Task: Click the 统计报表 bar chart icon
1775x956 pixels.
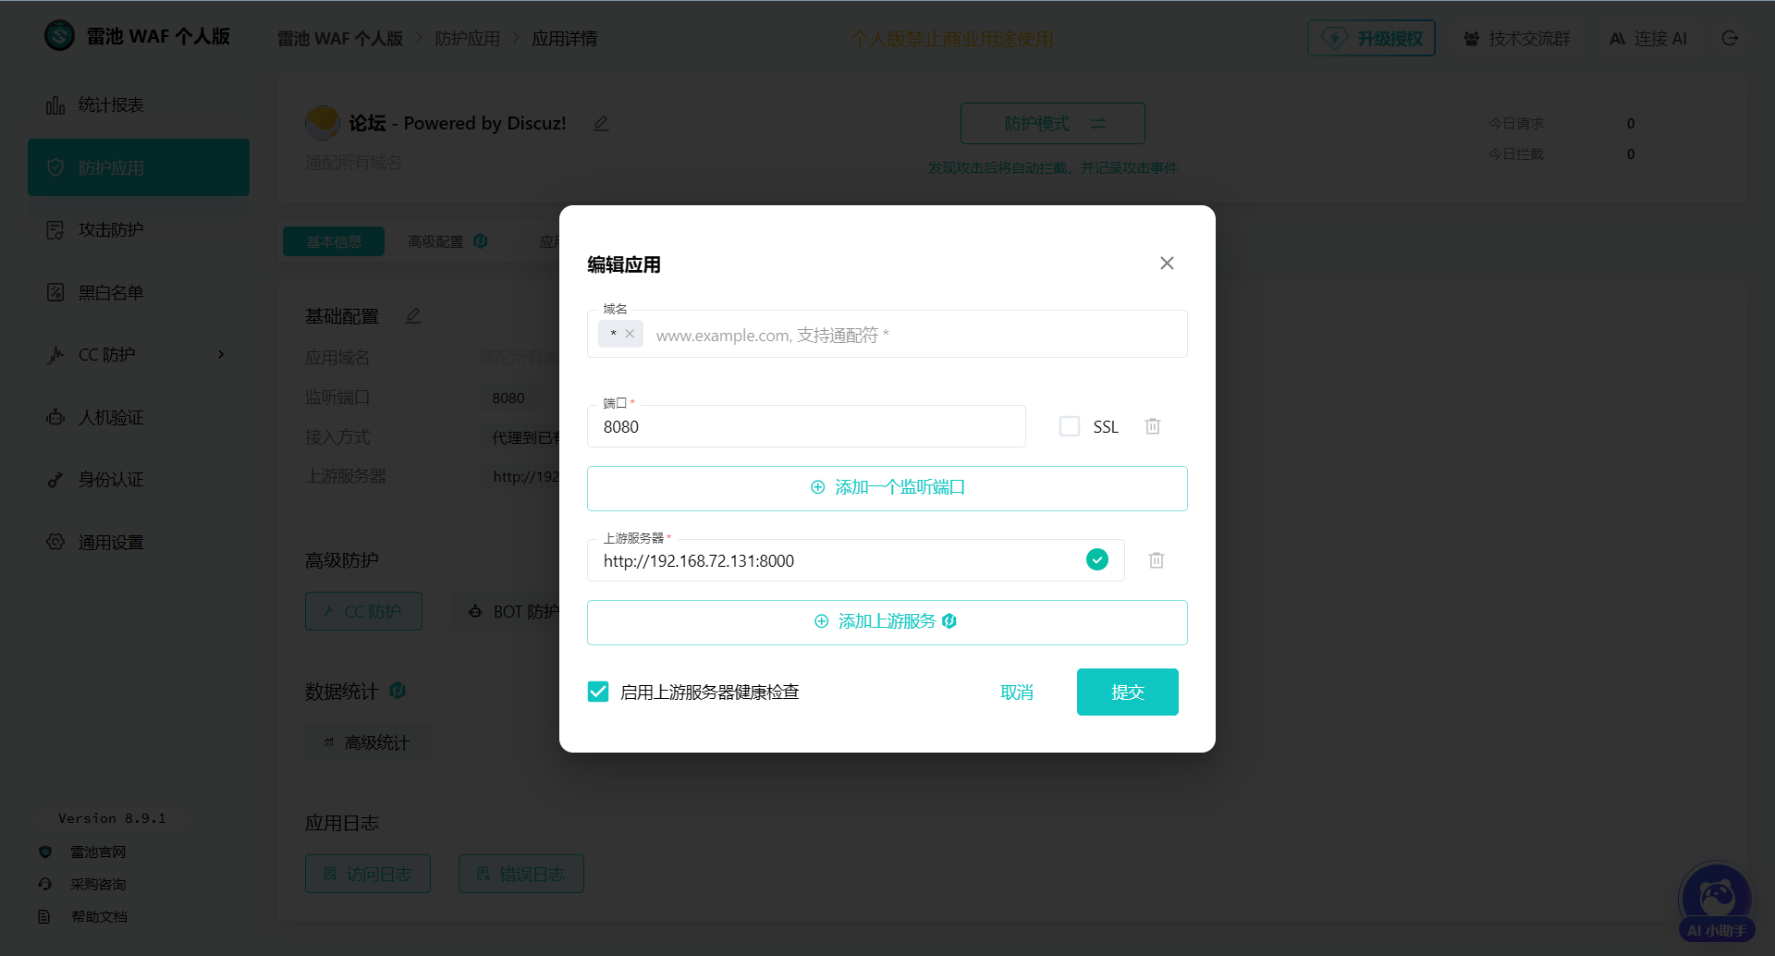Action: tap(55, 105)
